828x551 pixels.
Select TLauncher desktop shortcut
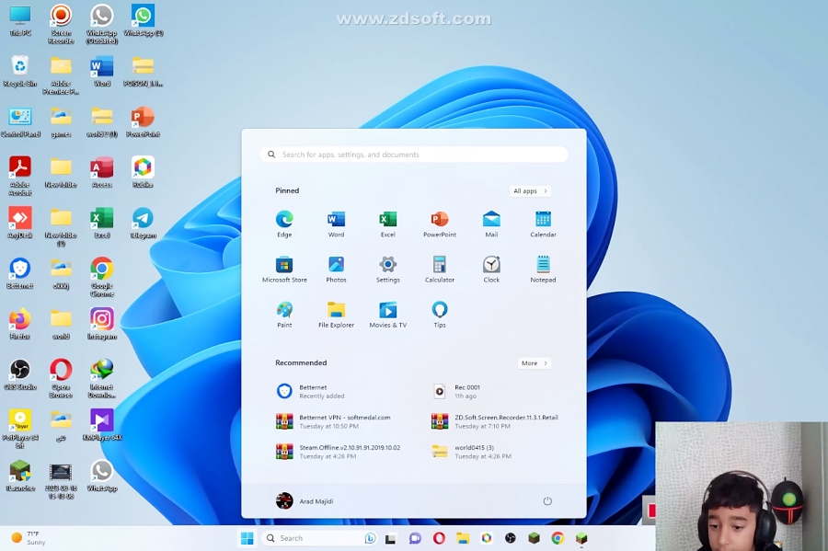coord(20,476)
